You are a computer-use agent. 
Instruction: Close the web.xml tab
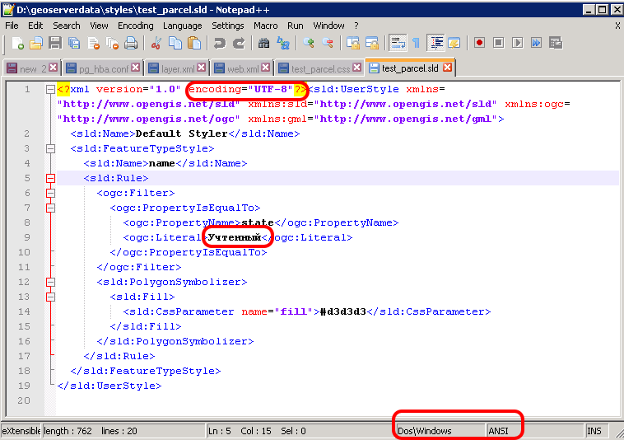pos(266,68)
